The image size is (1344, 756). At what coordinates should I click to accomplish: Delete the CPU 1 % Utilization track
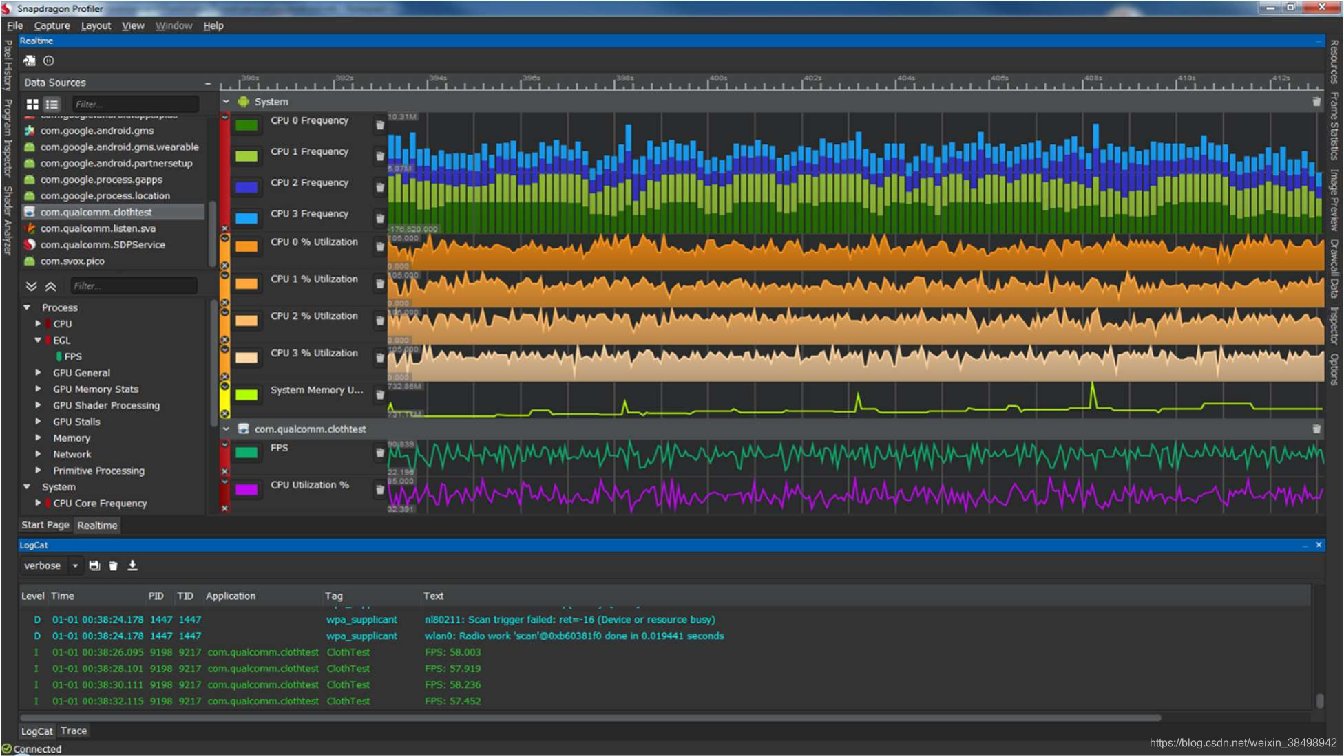pyautogui.click(x=379, y=283)
